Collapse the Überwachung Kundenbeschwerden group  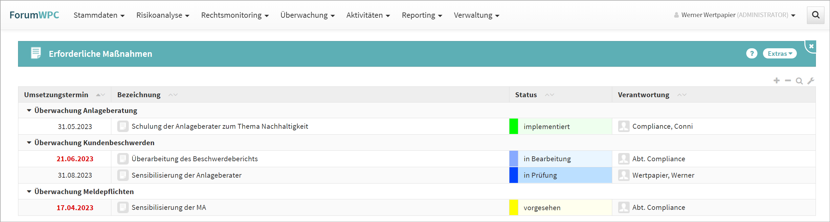tap(29, 143)
